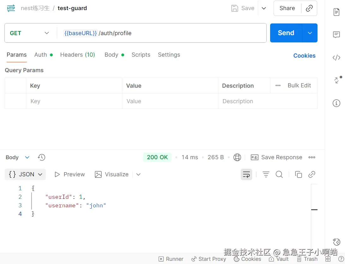This screenshot has height=264, width=345.
Task: Open the Code snippet sidebar icon
Action: pos(336,58)
